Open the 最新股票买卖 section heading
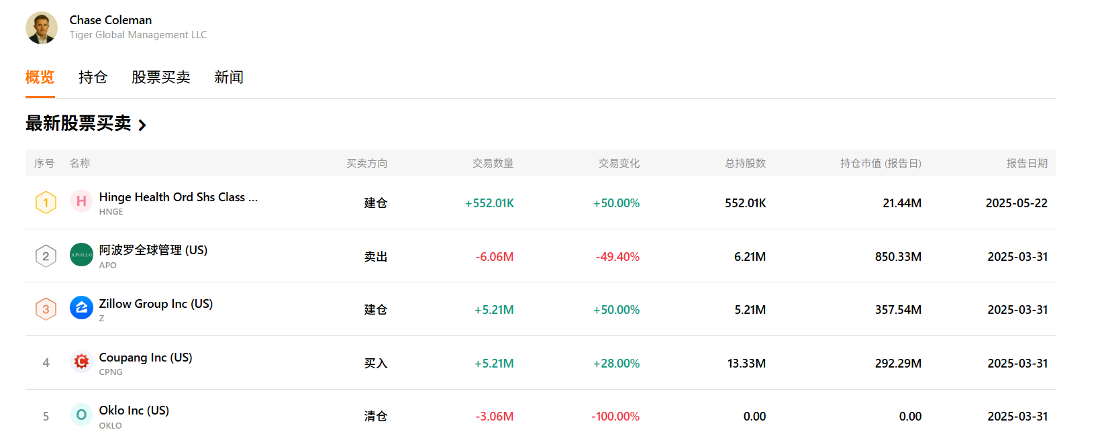Viewport: 1102px width, 440px height. tap(79, 123)
